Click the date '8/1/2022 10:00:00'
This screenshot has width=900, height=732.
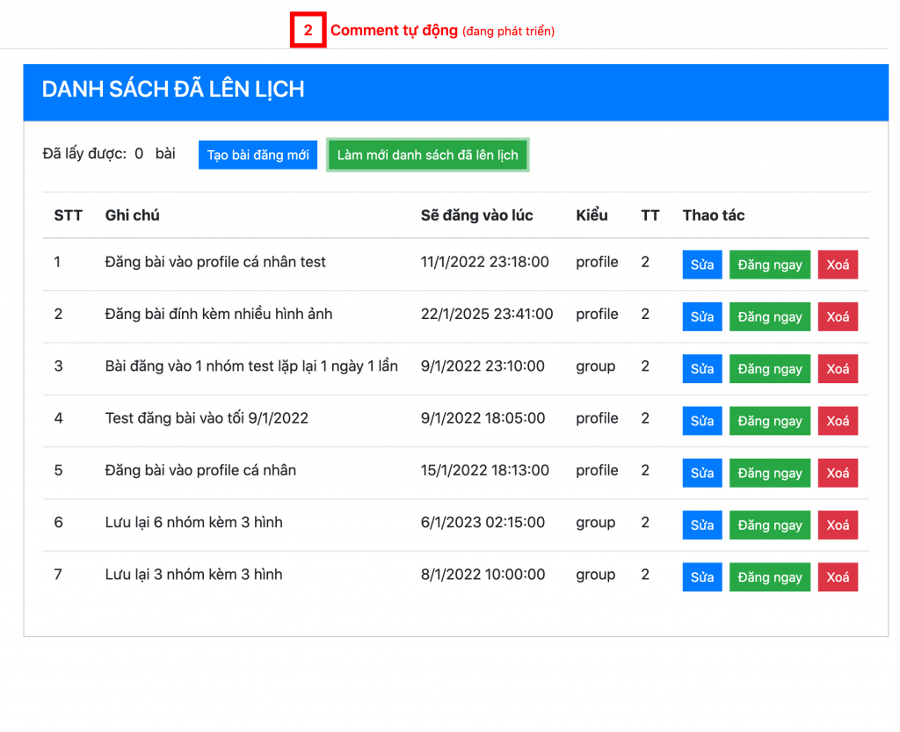click(483, 575)
